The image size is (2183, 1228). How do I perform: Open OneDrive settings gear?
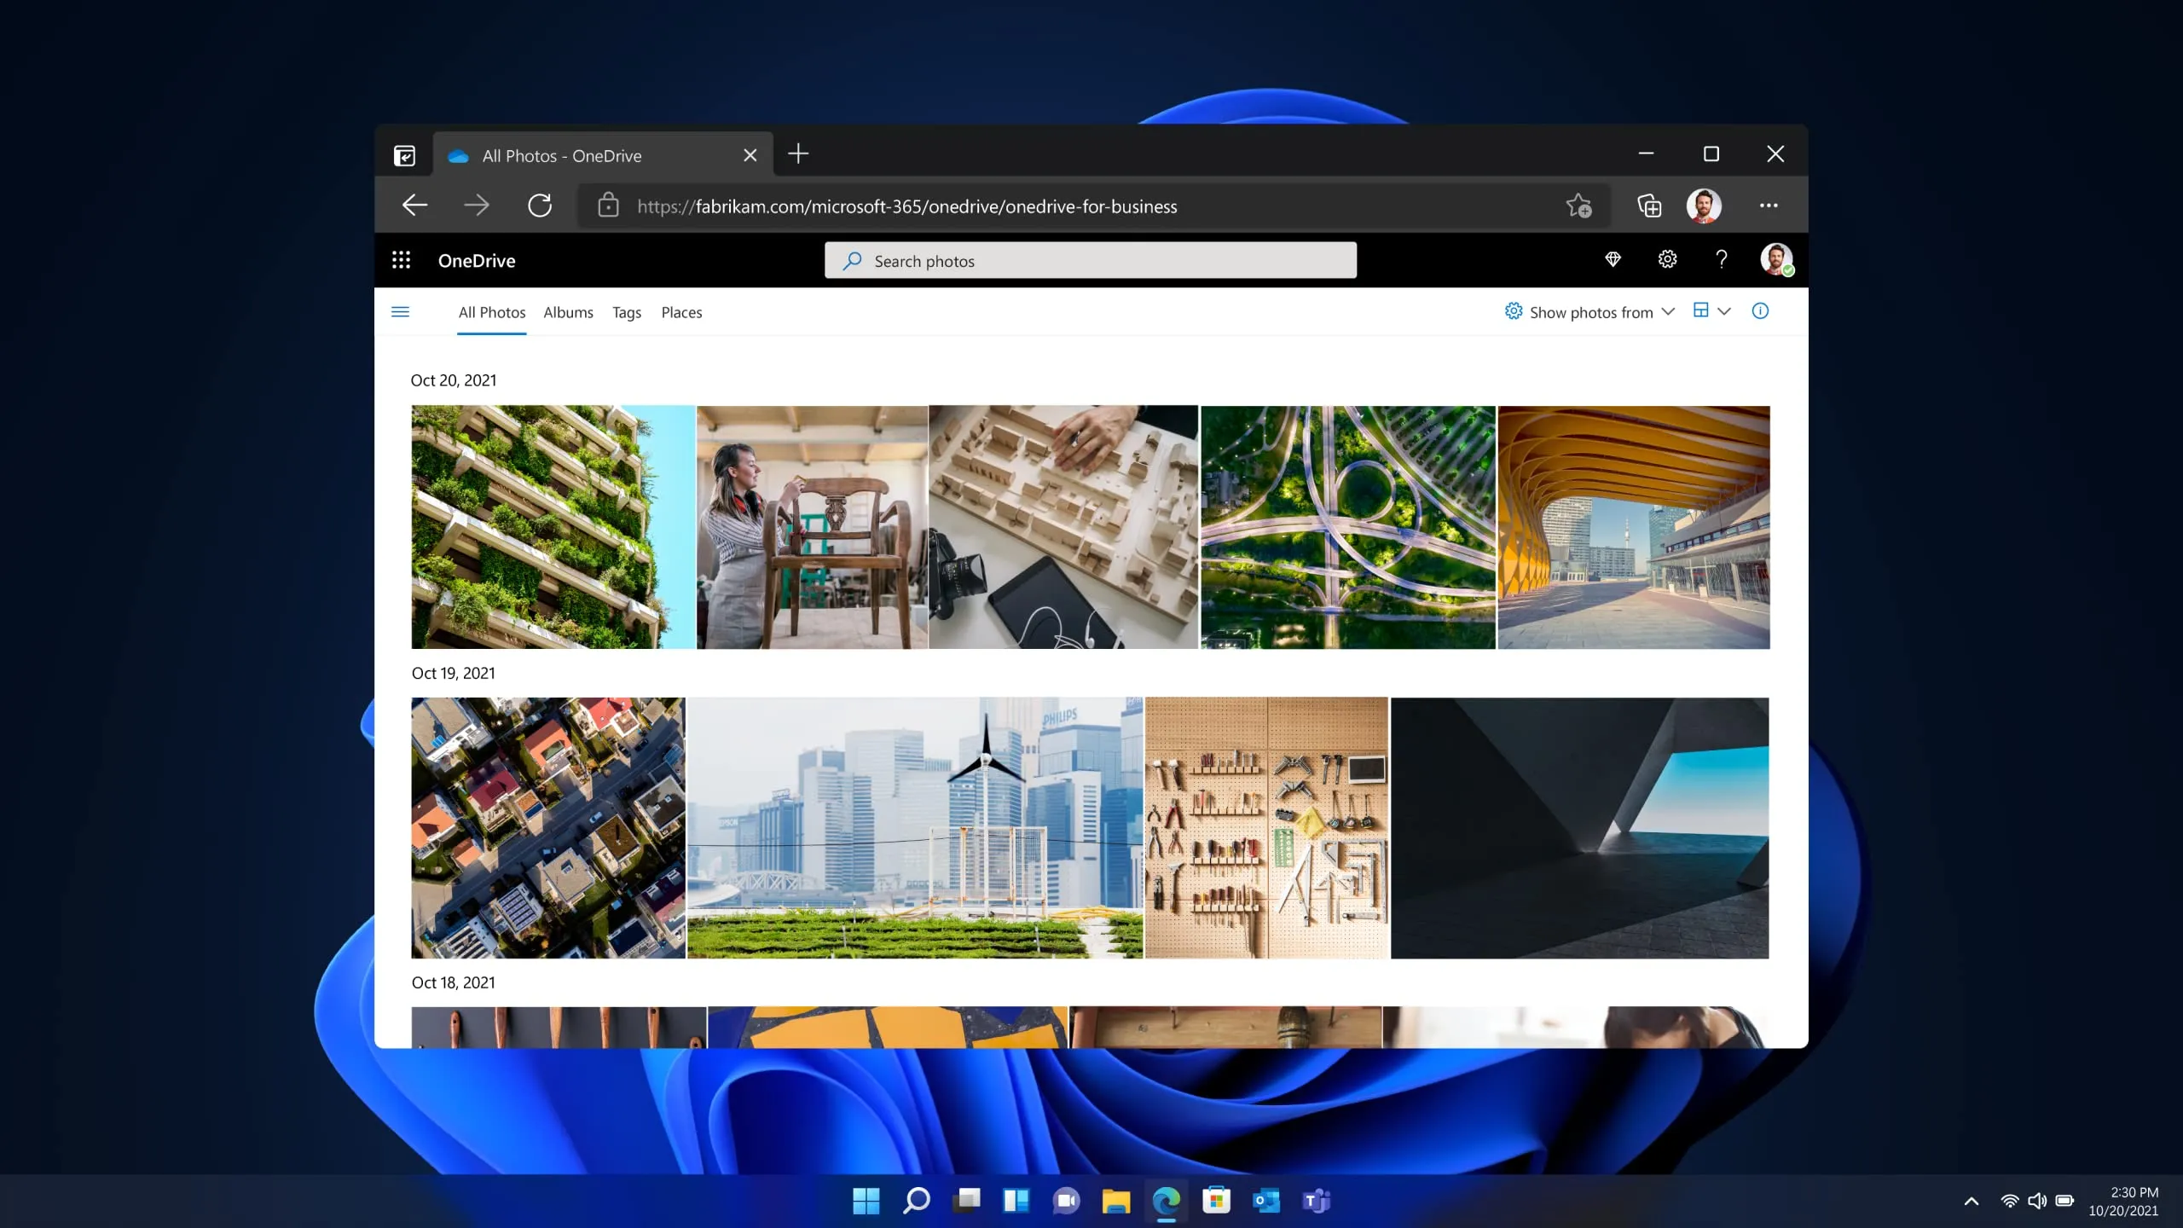coord(1667,259)
